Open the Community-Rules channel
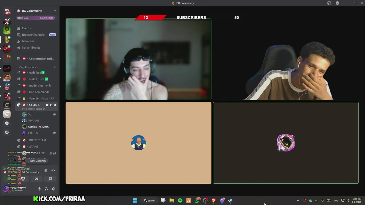Image resolution: width=365 pixels, height=205 pixels. click(x=36, y=59)
